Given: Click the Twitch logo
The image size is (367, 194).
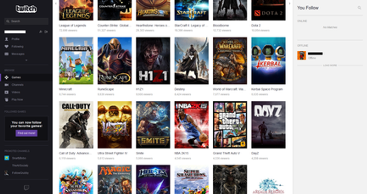Looking at the screenshot, I should pos(26,9).
